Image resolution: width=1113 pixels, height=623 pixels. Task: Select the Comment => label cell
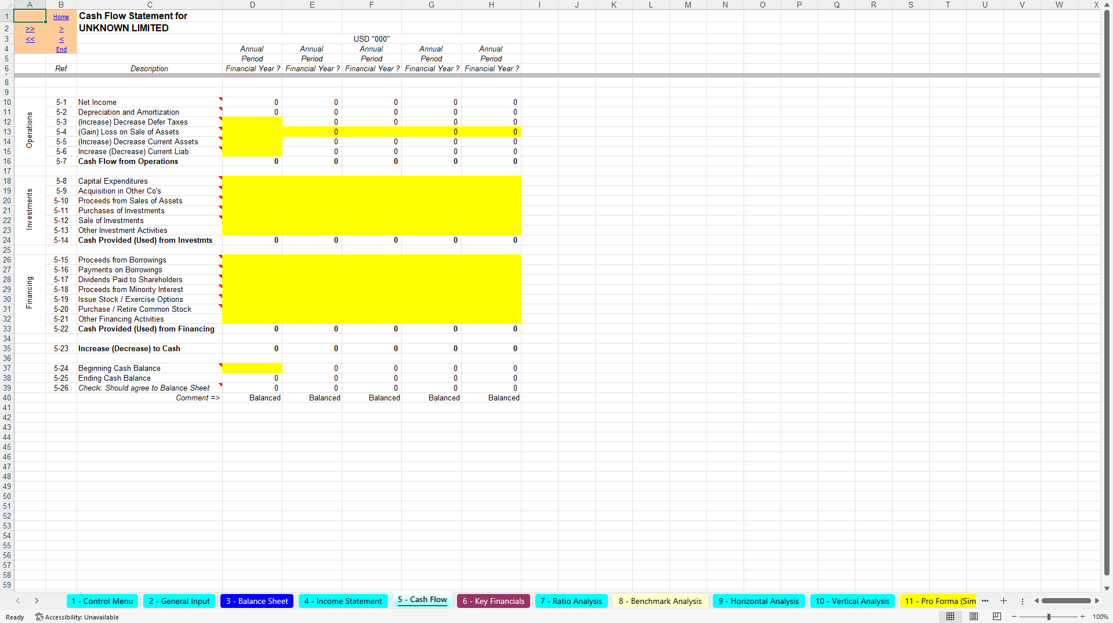point(150,398)
